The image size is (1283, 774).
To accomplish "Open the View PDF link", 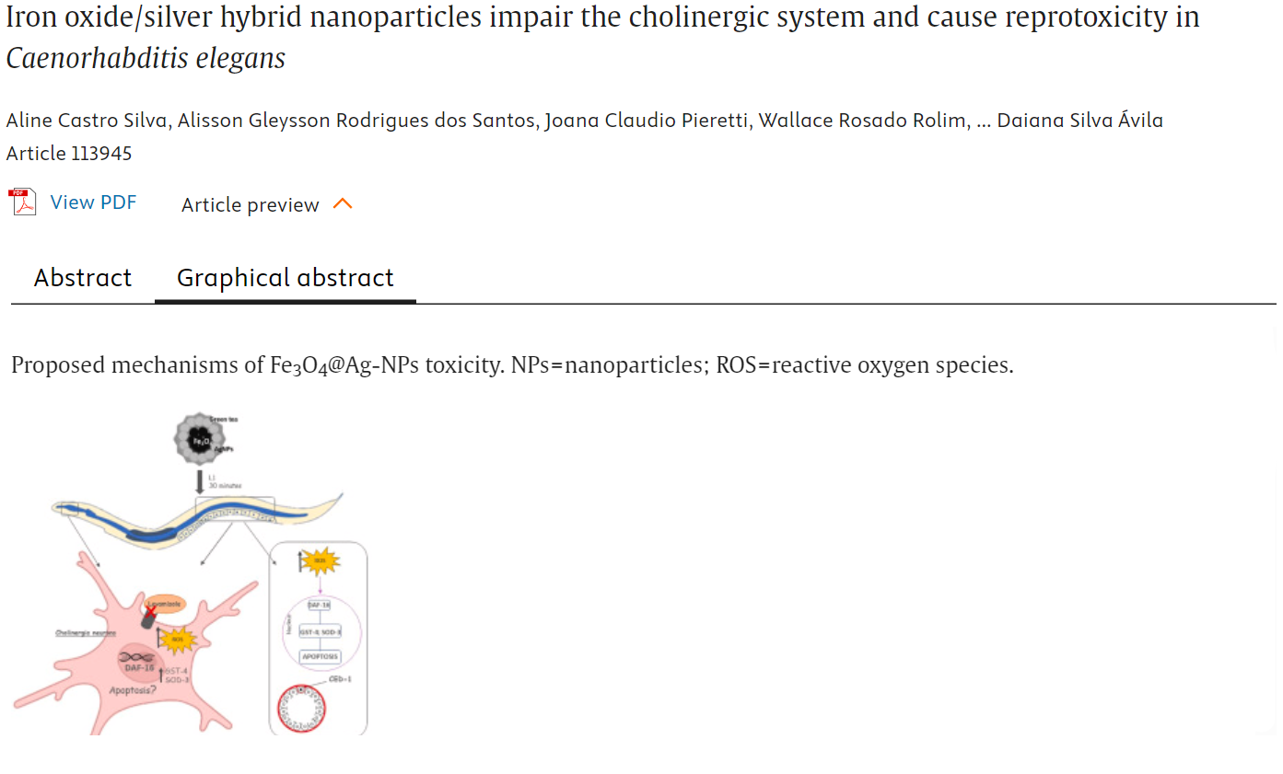I will [x=93, y=202].
